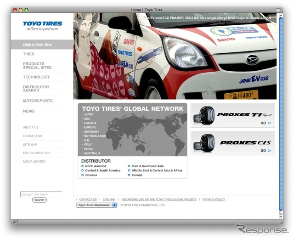Open footer SITE MAP link
This screenshot has height=239, width=294.
[109, 199]
